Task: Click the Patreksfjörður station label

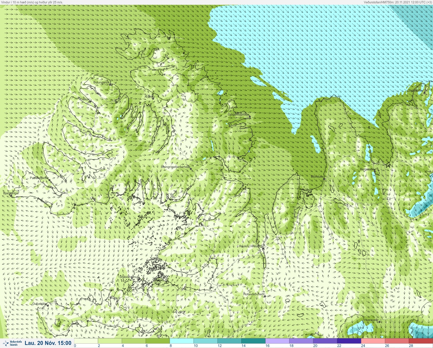Action: pyautogui.click(x=39, y=178)
